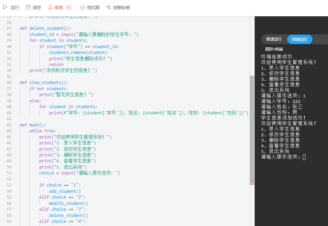
Task: Apply formatting via 格式刷 label
Action: [x=93, y=8]
